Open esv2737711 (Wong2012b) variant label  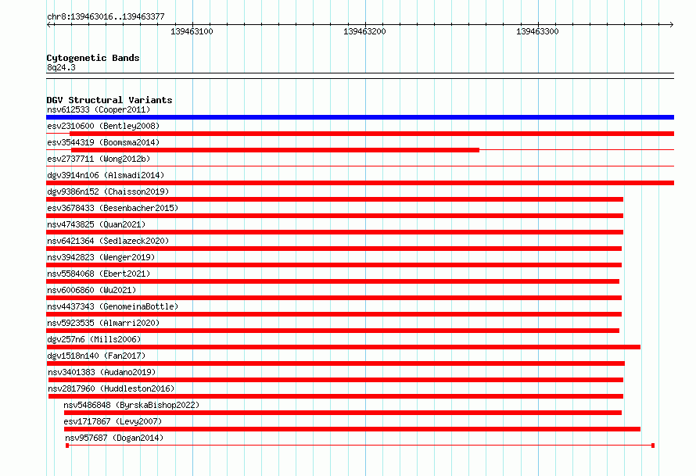pyautogui.click(x=99, y=159)
